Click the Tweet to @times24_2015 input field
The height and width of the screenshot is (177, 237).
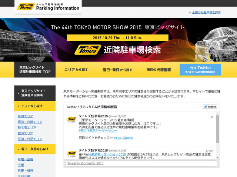coord(141,163)
